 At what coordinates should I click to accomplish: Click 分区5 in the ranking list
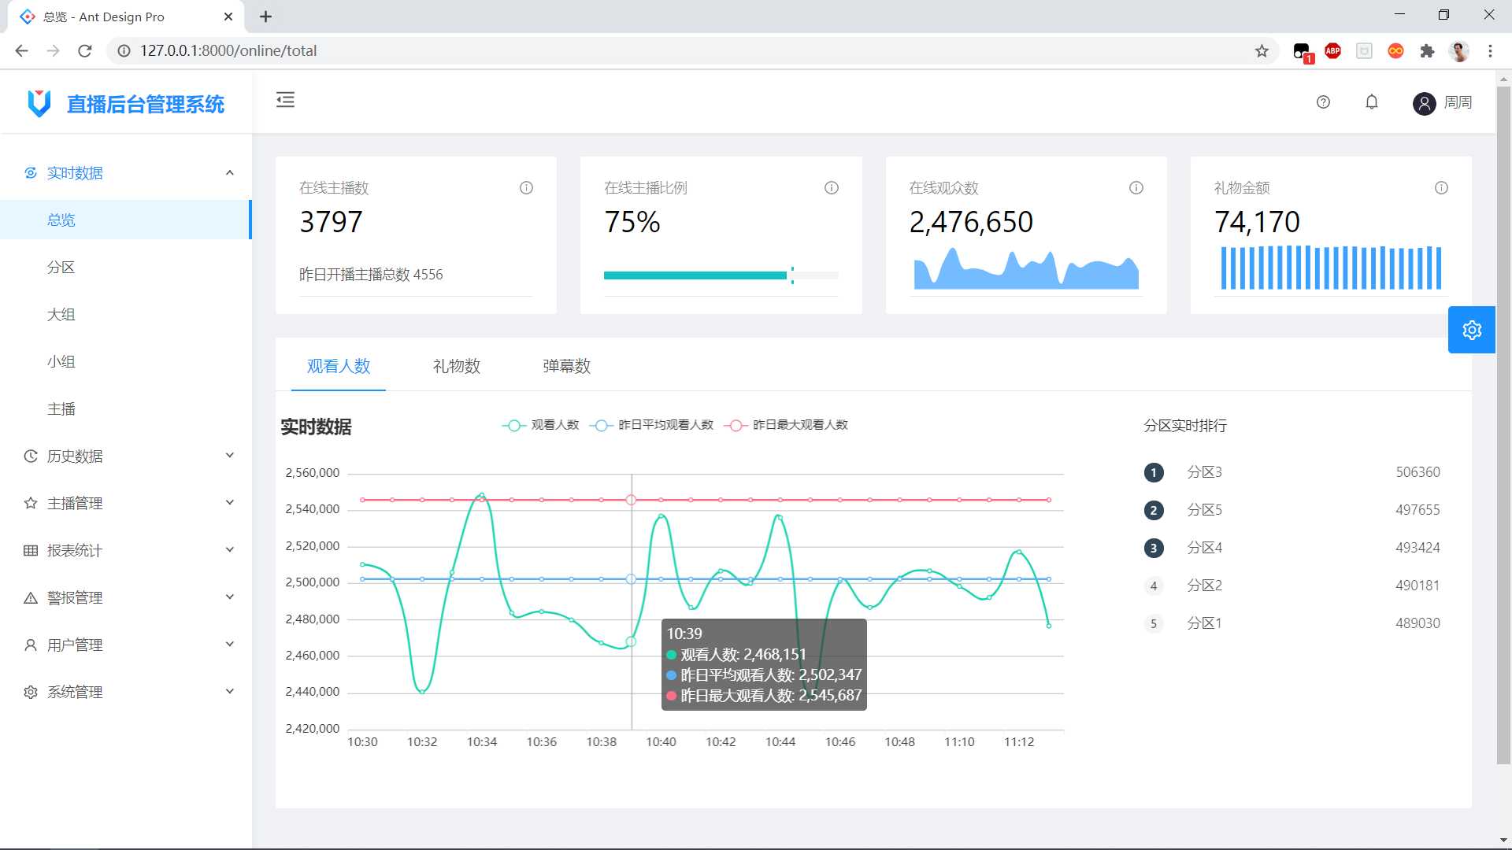1204,510
